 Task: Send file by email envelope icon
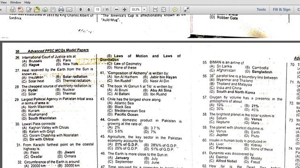click(69, 9)
